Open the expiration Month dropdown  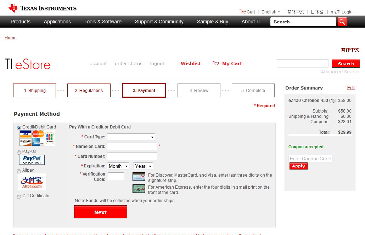118,166
